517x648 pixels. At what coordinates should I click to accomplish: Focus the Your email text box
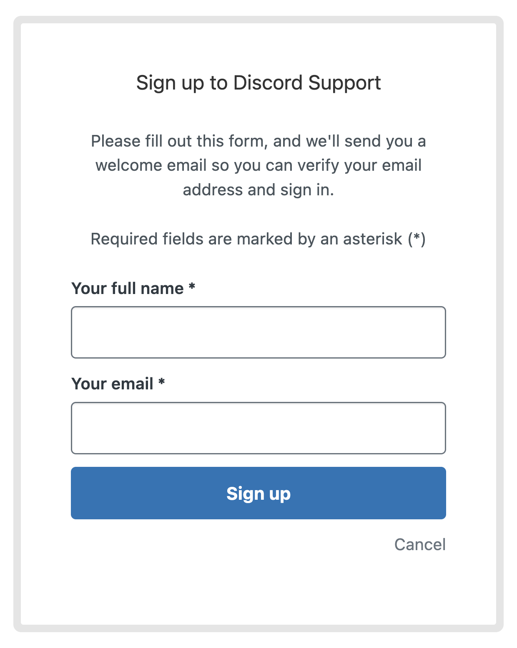coord(258,428)
